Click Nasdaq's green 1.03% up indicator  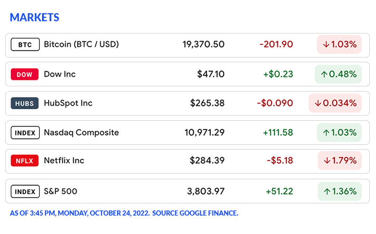339,133
